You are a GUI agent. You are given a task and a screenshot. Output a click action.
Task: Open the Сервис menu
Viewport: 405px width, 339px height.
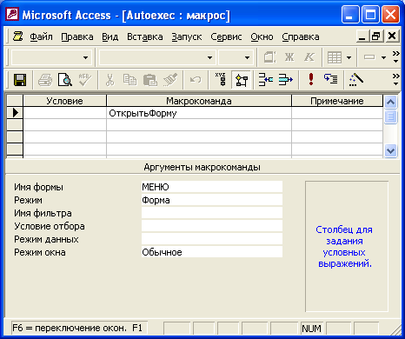click(226, 37)
